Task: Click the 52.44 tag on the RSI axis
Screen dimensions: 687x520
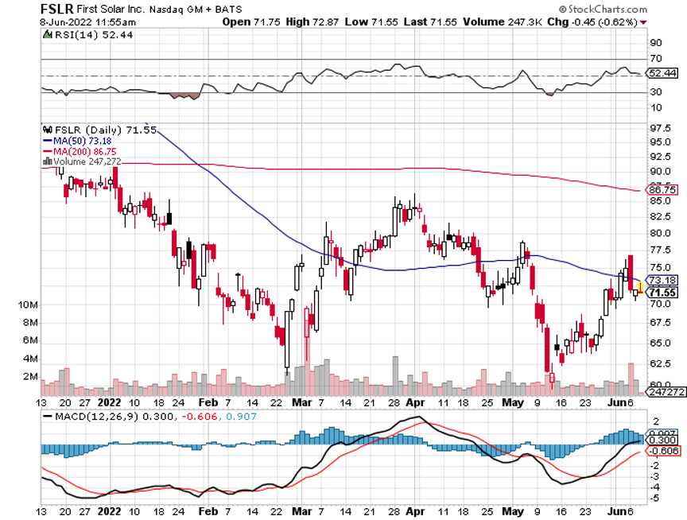Action: (x=662, y=73)
